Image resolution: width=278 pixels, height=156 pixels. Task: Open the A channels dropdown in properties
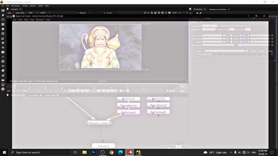212,36
